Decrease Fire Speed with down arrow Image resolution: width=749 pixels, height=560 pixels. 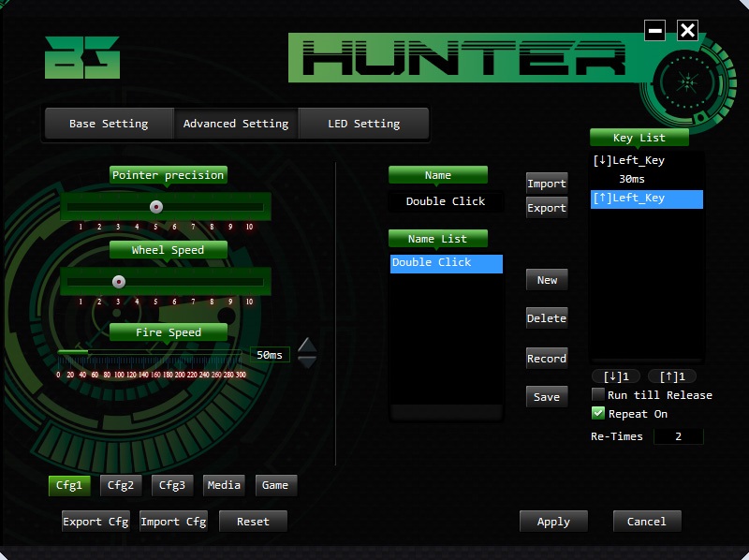tap(307, 362)
